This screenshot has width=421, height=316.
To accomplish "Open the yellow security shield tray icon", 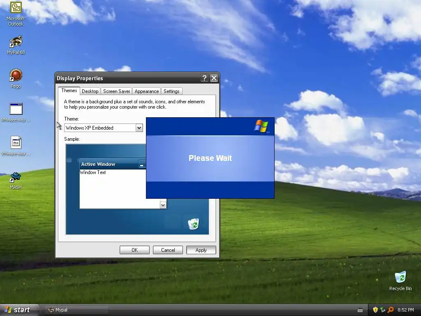I will coord(375,310).
